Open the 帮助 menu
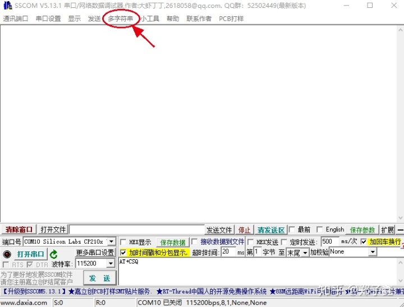 pos(173,19)
